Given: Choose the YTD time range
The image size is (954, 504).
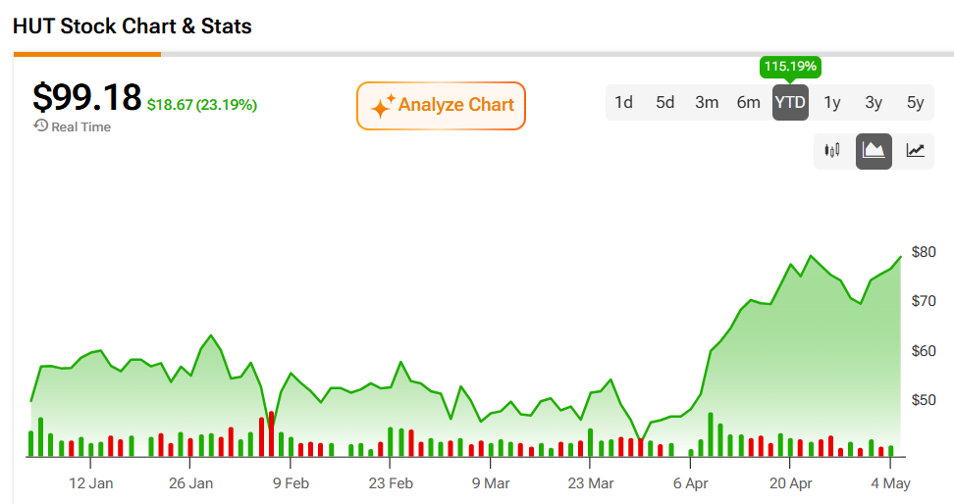Looking at the screenshot, I should click(x=790, y=102).
